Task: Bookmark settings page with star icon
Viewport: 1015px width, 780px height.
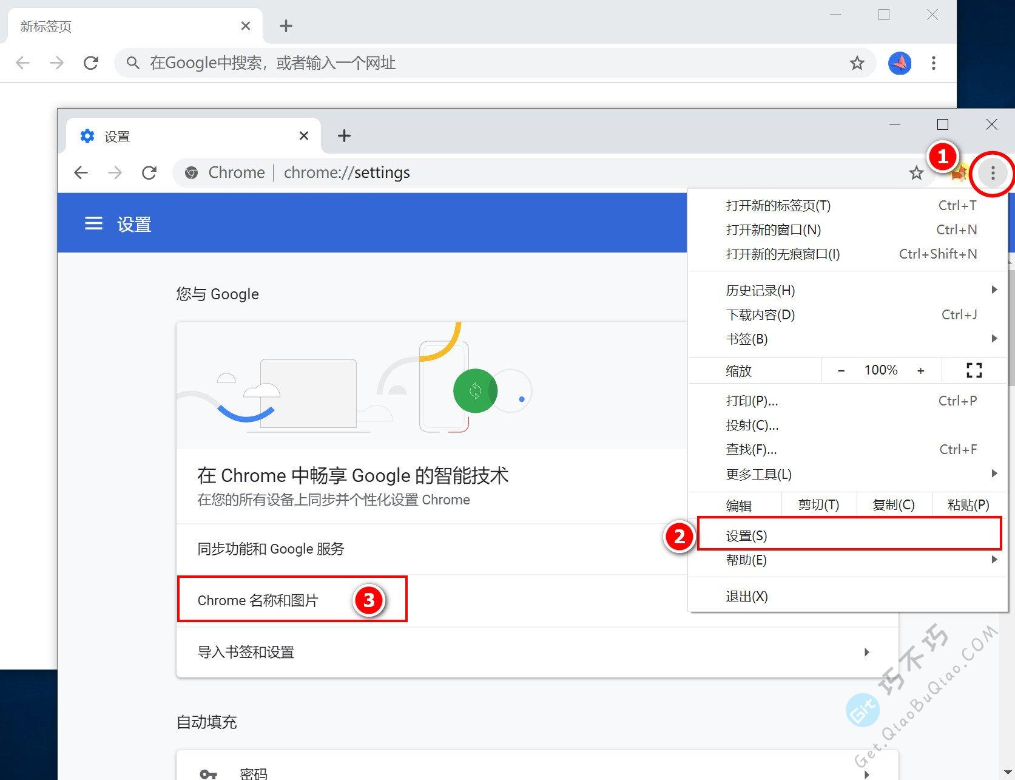Action: 916,174
